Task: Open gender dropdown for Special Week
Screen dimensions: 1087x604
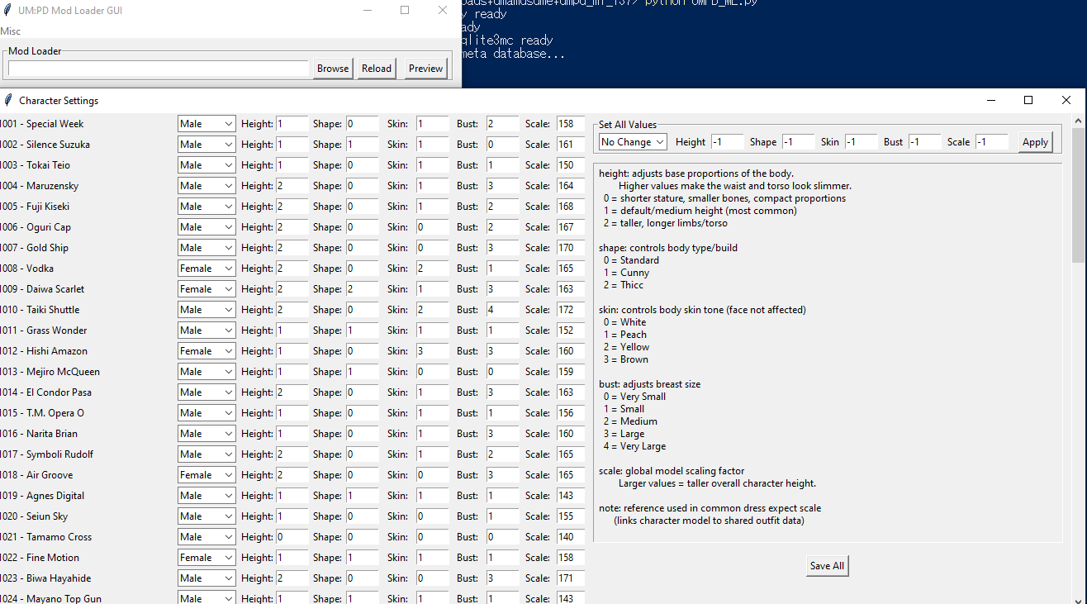Action: click(206, 124)
